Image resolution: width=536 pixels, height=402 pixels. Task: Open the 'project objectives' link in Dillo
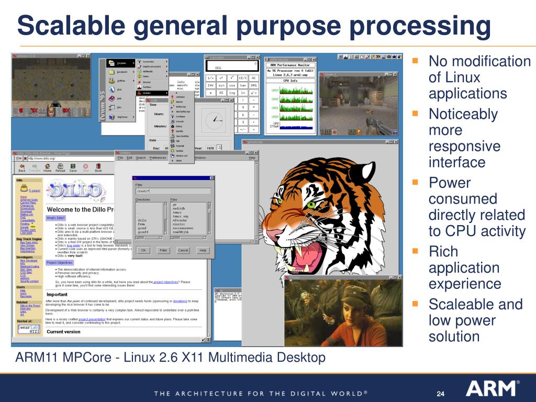tap(166, 282)
